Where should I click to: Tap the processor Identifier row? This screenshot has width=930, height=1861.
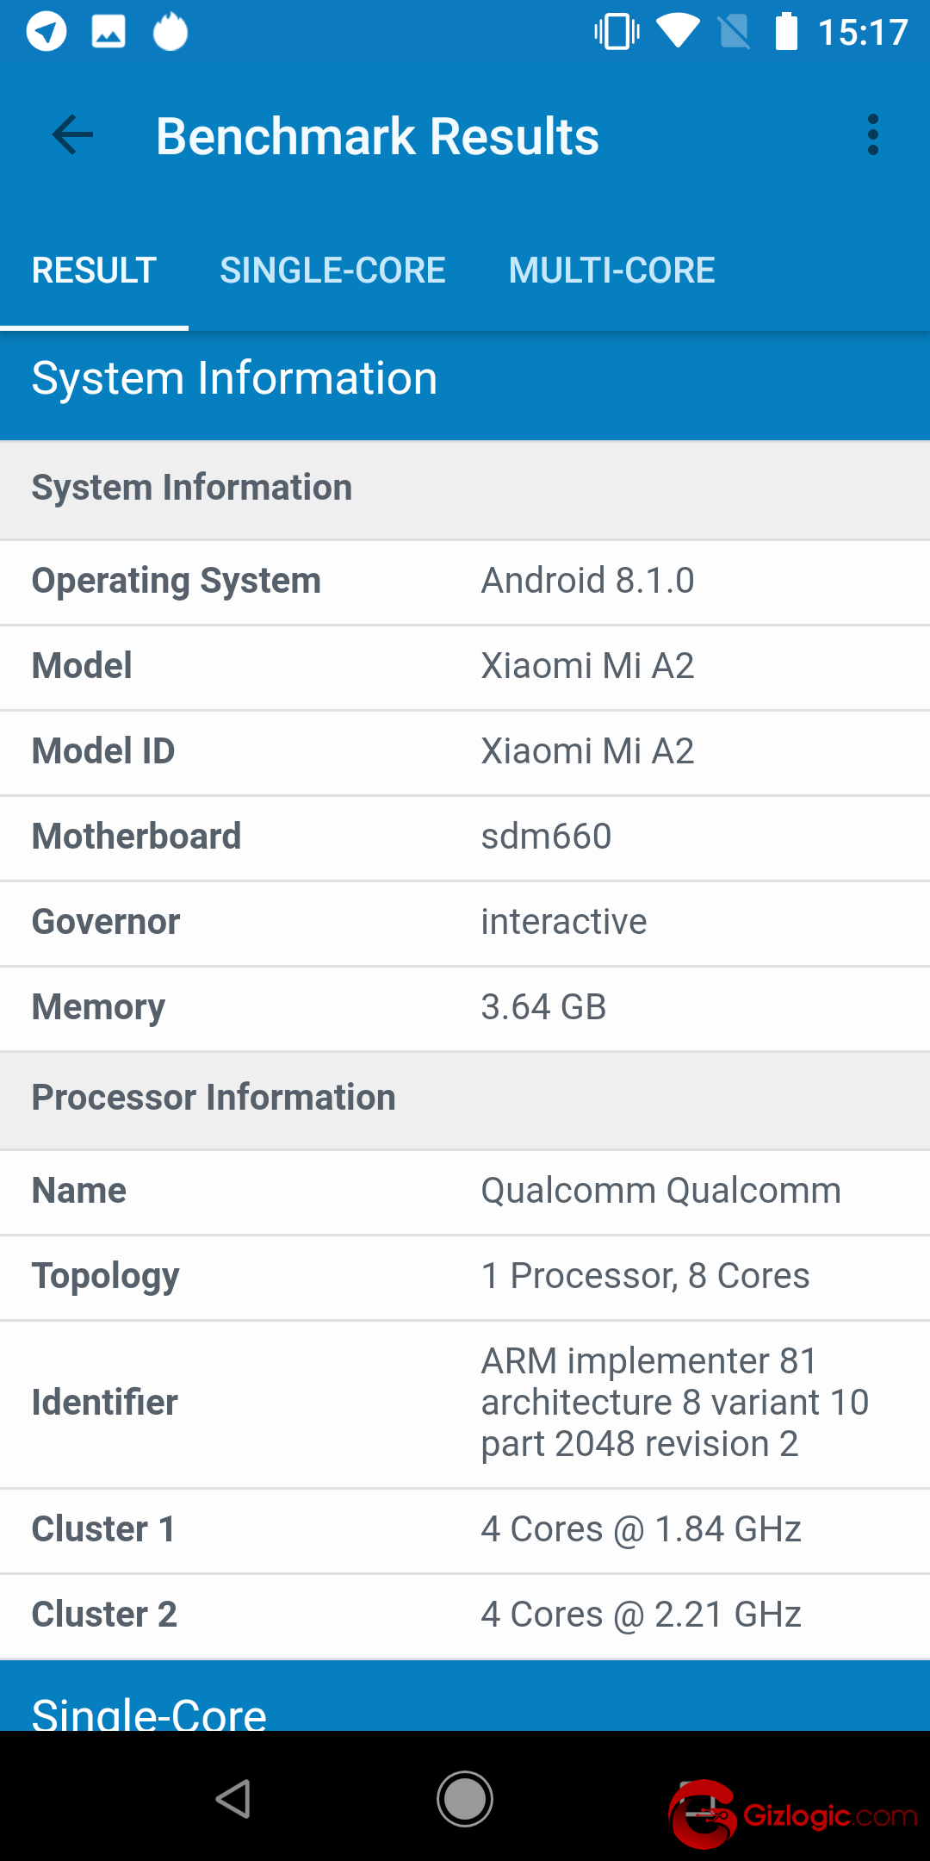[x=465, y=1403]
